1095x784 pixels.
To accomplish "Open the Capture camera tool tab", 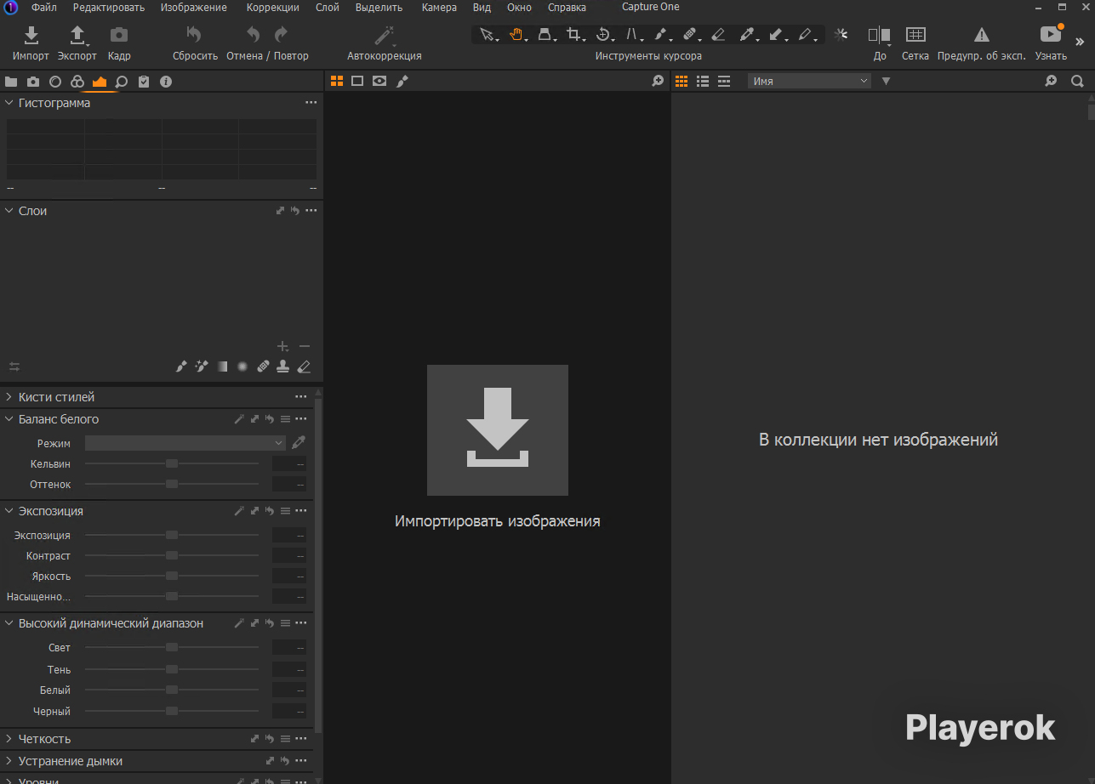I will coord(33,82).
